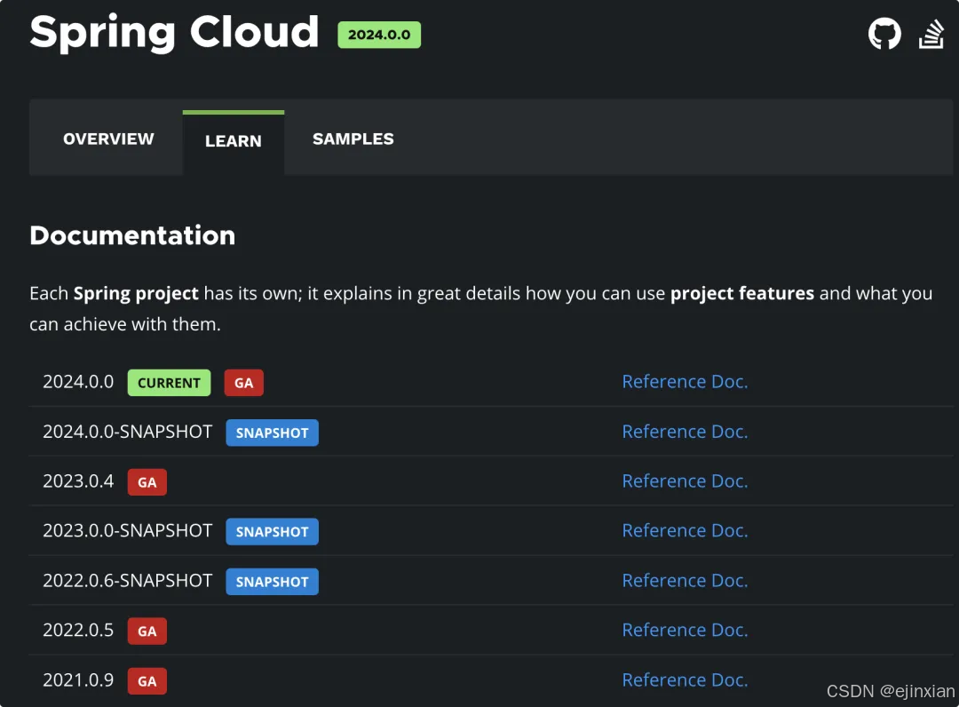This screenshot has width=959, height=707.
Task: Select the 2024.0.0-SNAPSHOT version label
Action: tap(127, 432)
